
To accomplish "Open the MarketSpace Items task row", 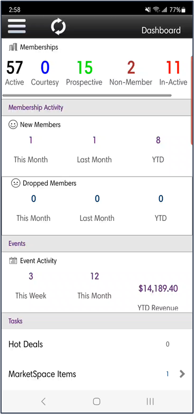I will point(97,374).
